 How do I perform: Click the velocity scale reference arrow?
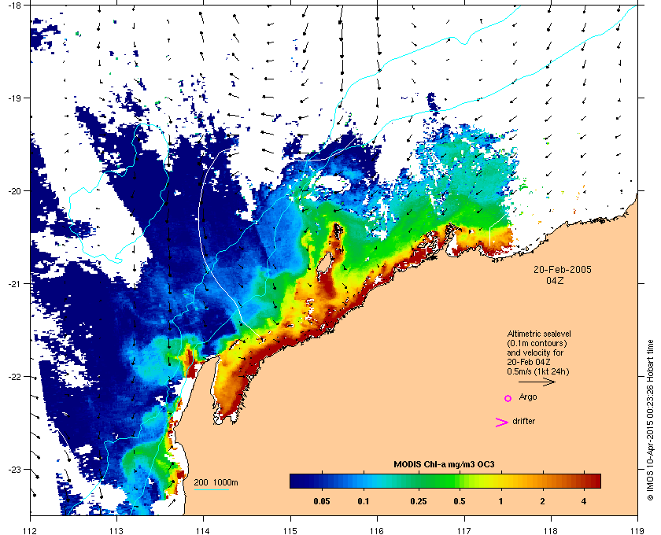point(537,382)
